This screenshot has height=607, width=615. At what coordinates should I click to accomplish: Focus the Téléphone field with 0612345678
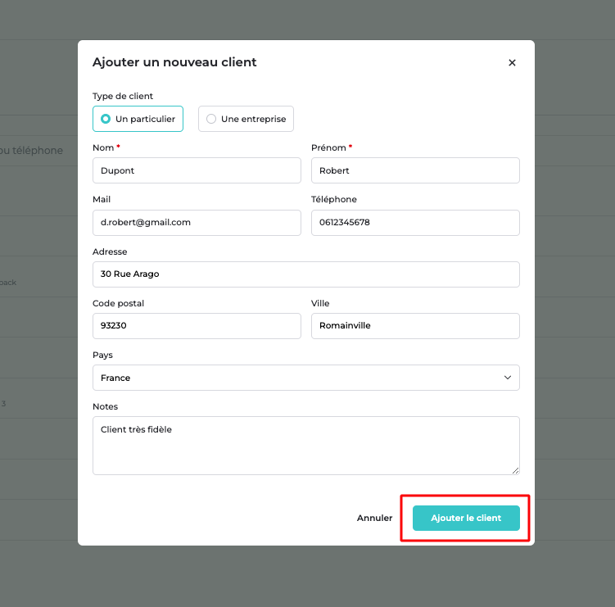tap(415, 222)
